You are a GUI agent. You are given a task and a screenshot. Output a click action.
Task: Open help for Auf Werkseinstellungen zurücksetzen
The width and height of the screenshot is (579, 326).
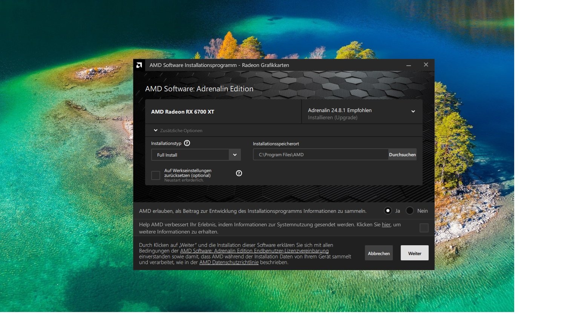pyautogui.click(x=239, y=173)
